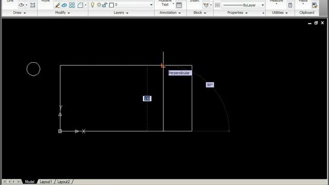This screenshot has height=185, width=329.
Task: Click the clipboard Match Properties icon
Action: coord(314,5)
